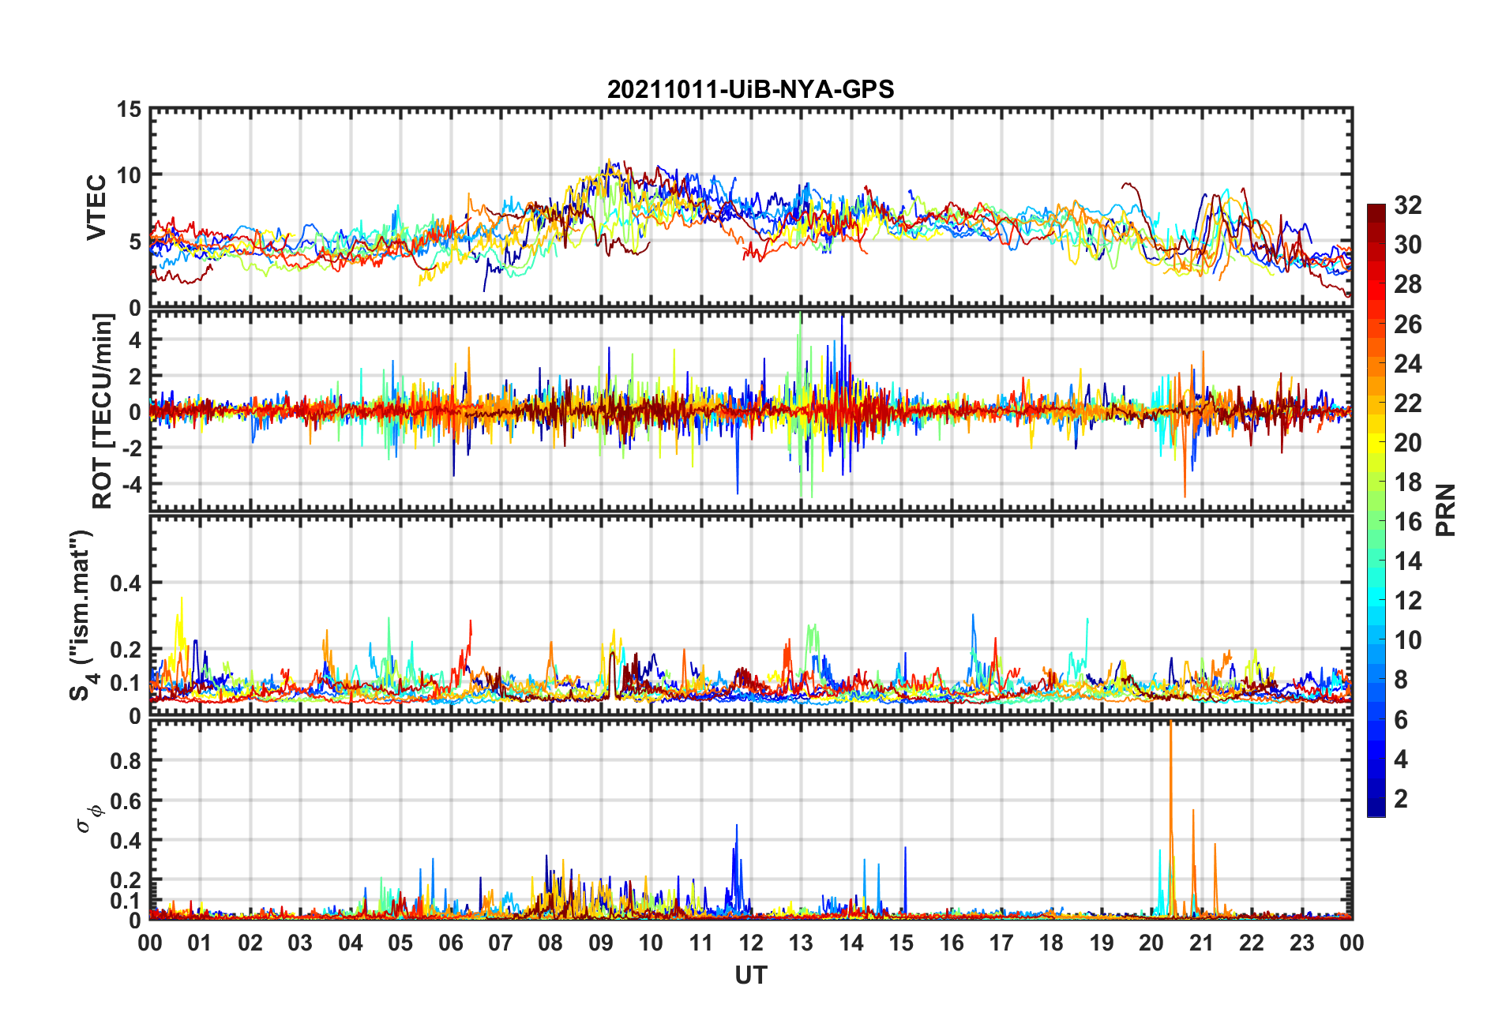
Task: Click UT axis tick label 01
Action: point(200,943)
